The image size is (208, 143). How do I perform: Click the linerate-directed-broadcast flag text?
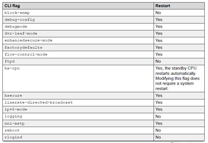39,102
